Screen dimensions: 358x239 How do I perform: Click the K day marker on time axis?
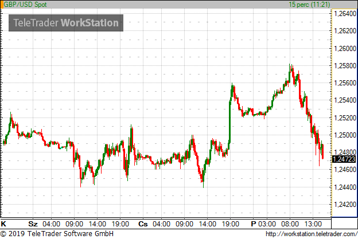3,224
